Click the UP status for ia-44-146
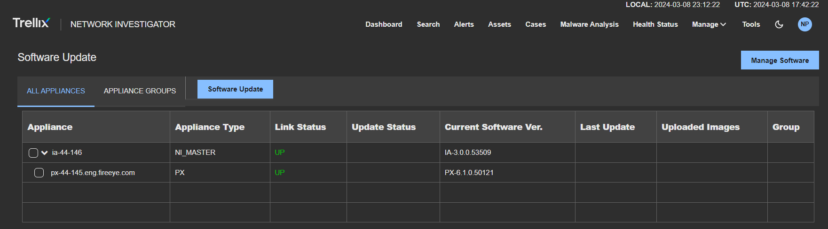Viewport: 828px width, 229px height. pyautogui.click(x=280, y=153)
